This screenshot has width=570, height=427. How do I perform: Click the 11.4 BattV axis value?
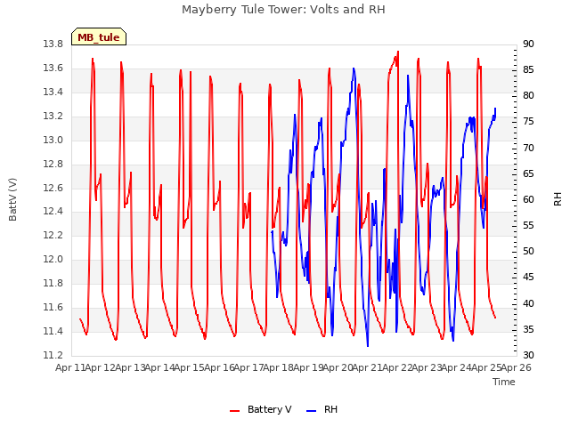click(53, 331)
